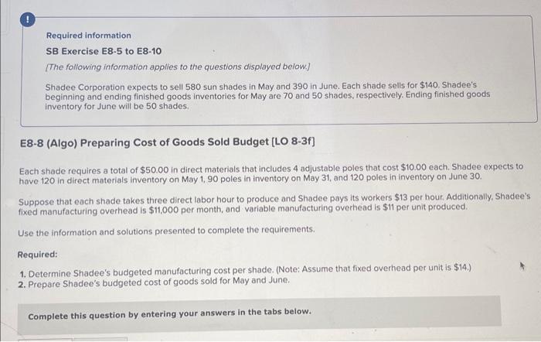Open the first answer tab below instructions

[x=45, y=340]
